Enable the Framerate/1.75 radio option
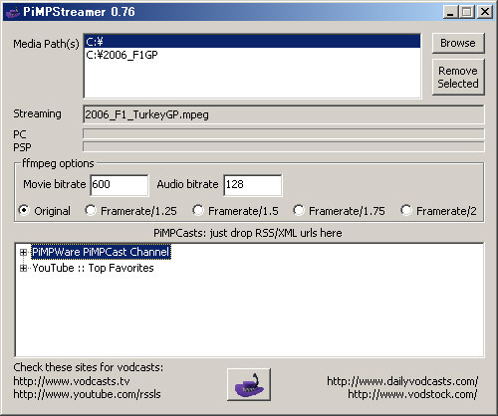 (299, 210)
